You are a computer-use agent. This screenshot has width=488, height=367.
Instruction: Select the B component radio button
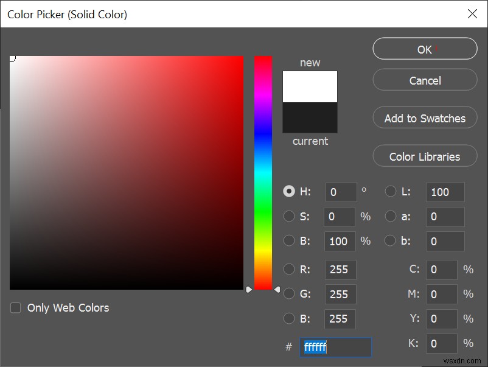pyautogui.click(x=290, y=319)
